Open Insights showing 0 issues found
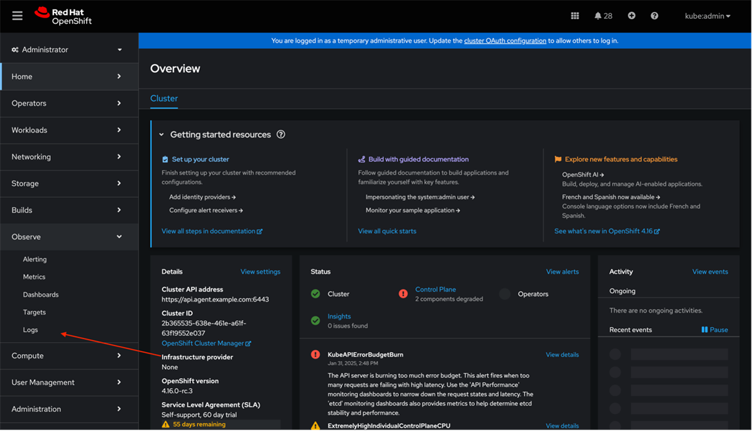 point(339,316)
